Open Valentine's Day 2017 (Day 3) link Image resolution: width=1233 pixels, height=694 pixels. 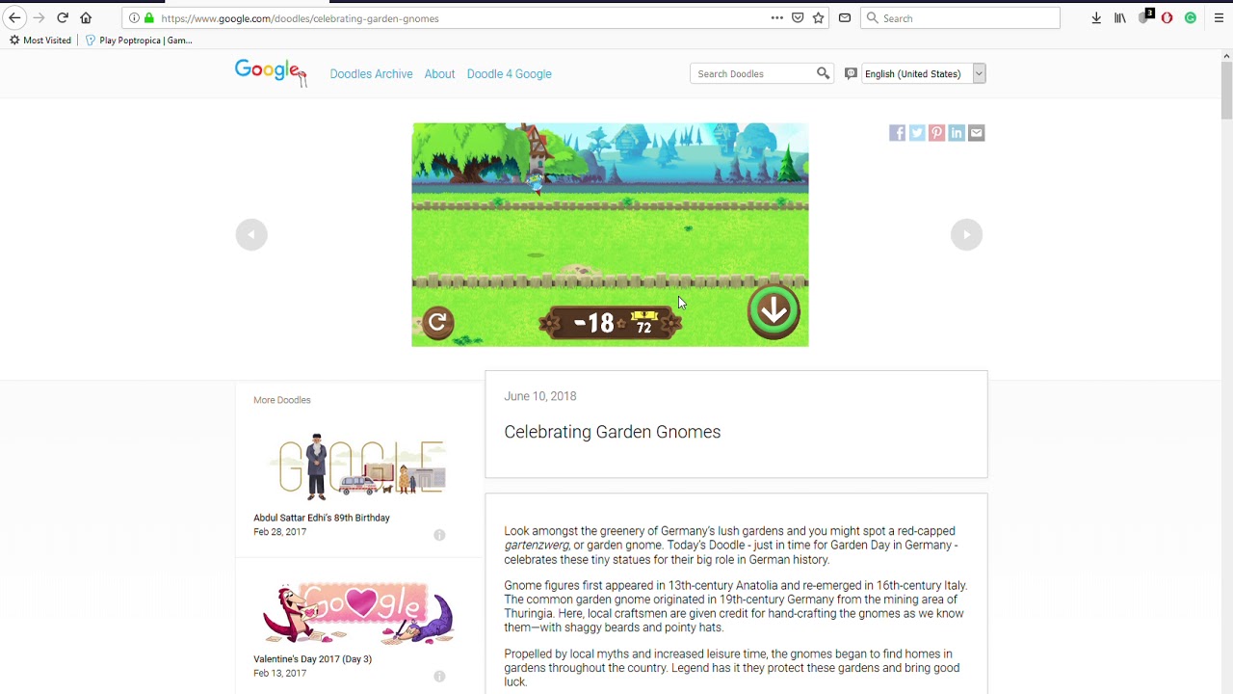tap(312, 659)
